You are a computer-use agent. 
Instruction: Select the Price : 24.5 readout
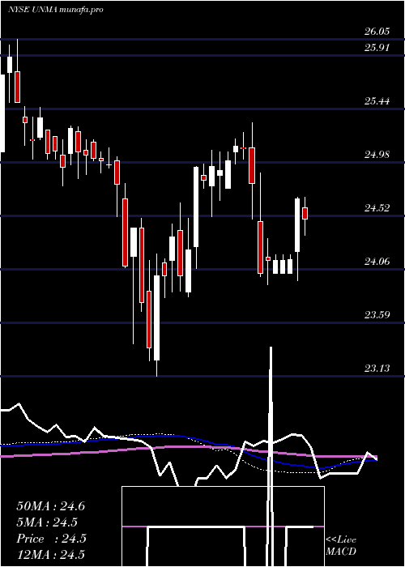point(51,539)
